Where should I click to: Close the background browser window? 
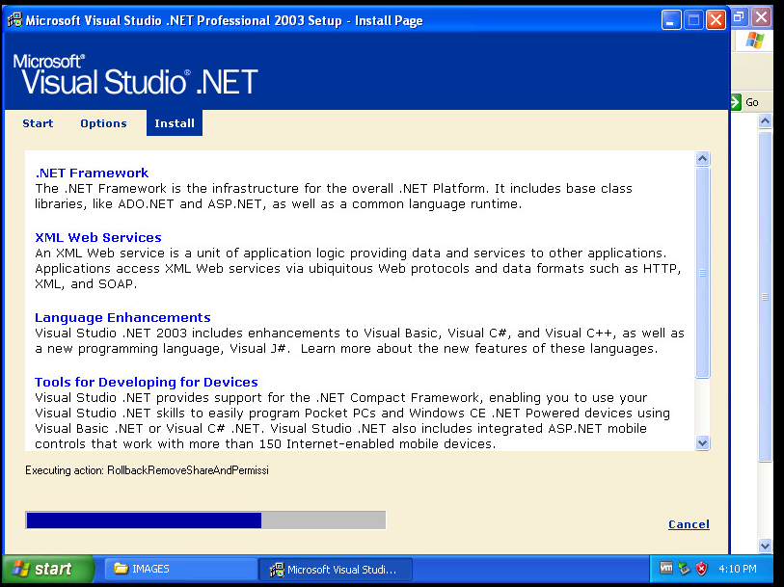(762, 17)
